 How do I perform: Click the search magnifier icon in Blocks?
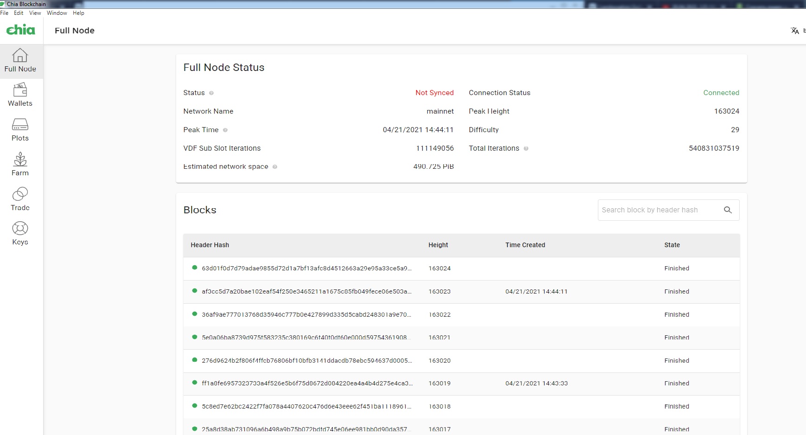point(728,210)
